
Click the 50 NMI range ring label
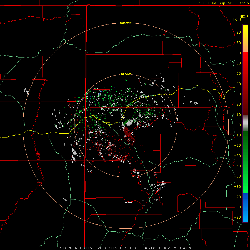(x=126, y=74)
